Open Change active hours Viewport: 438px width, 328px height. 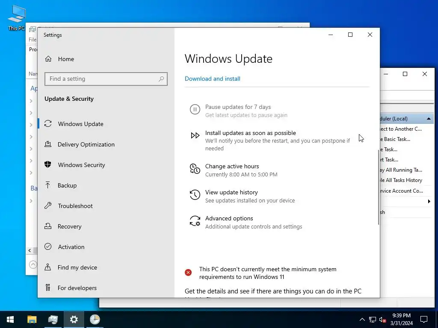[232, 166]
